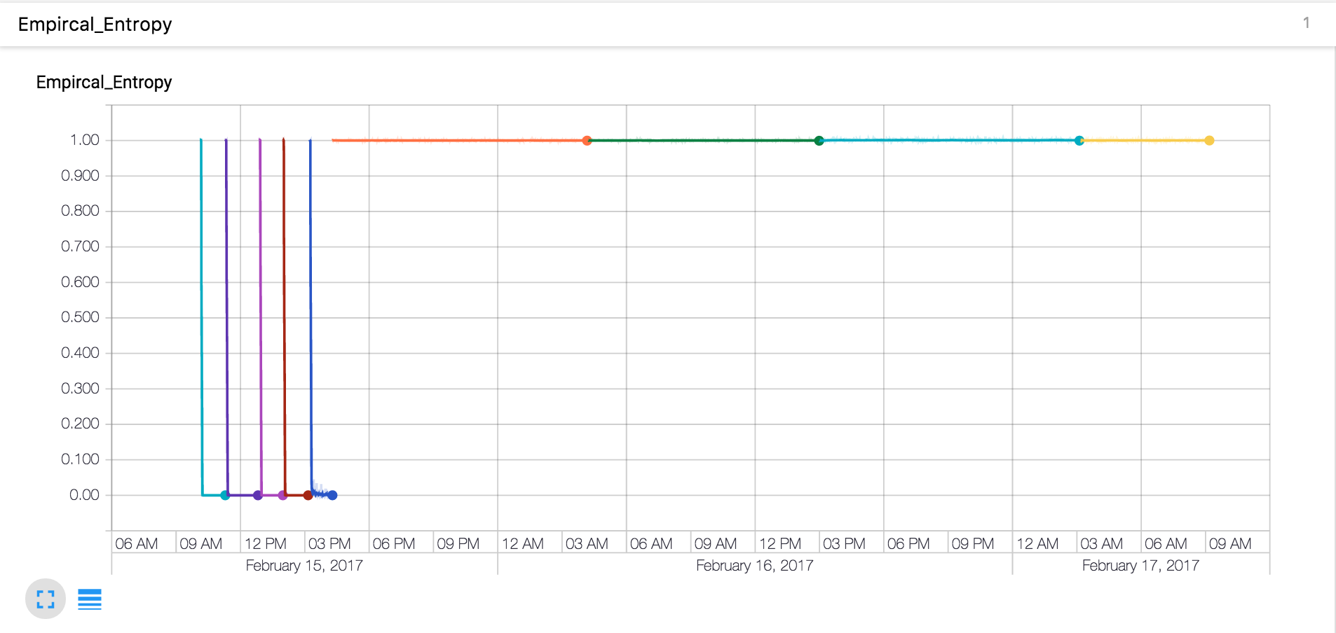Screen dimensions: 1336x633
Task: Click the y-axis label '0.900'
Action: 80,176
